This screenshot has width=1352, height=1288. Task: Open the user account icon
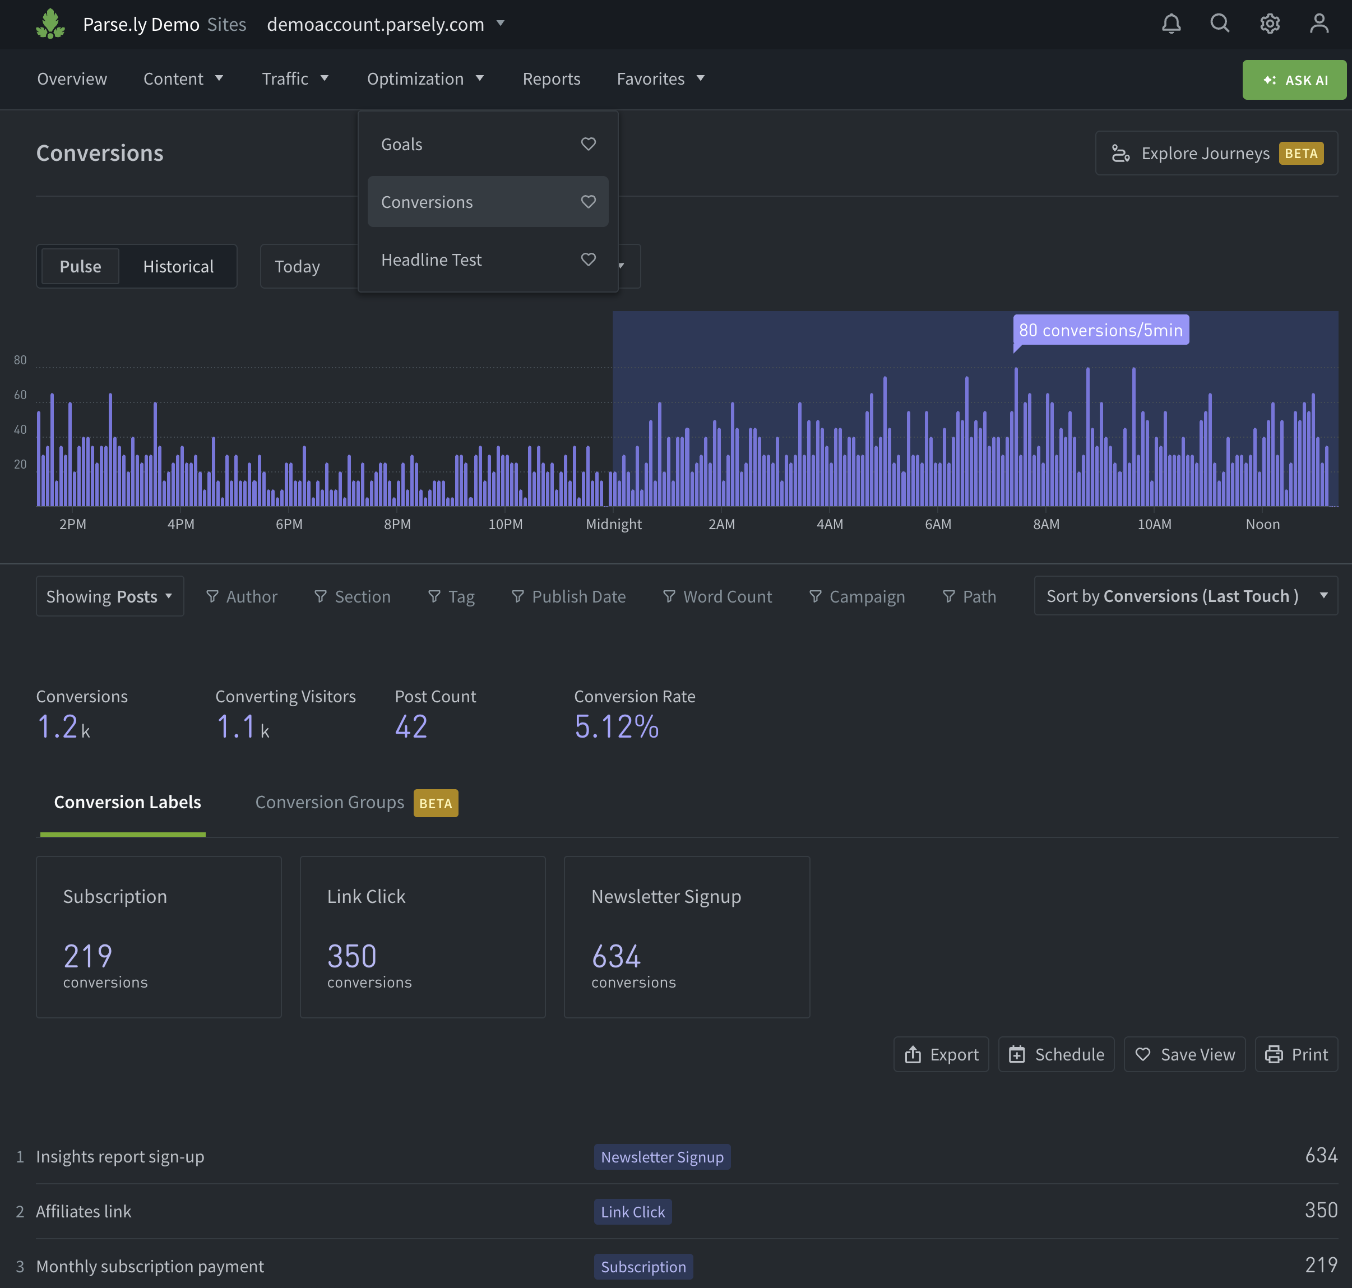pos(1318,24)
